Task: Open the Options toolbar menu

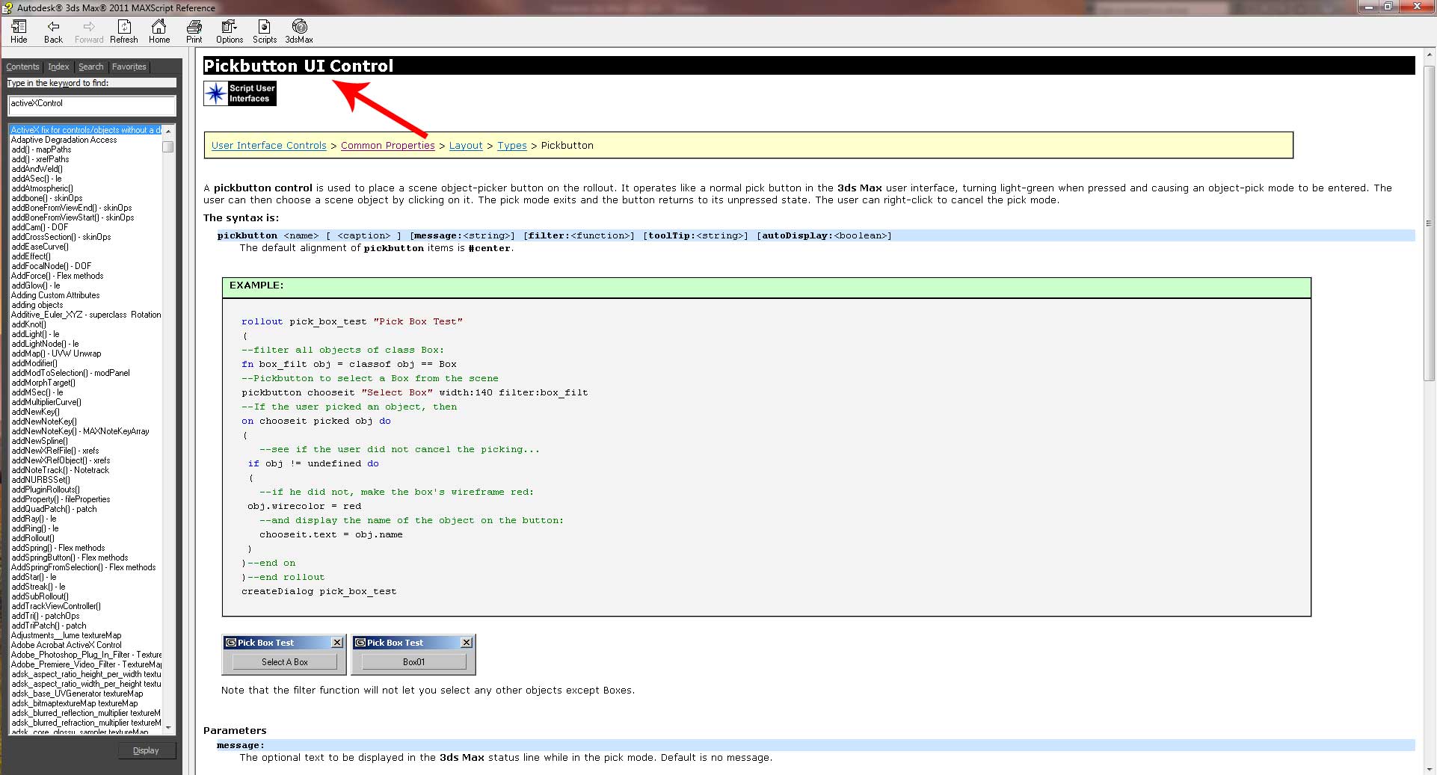Action: click(230, 31)
